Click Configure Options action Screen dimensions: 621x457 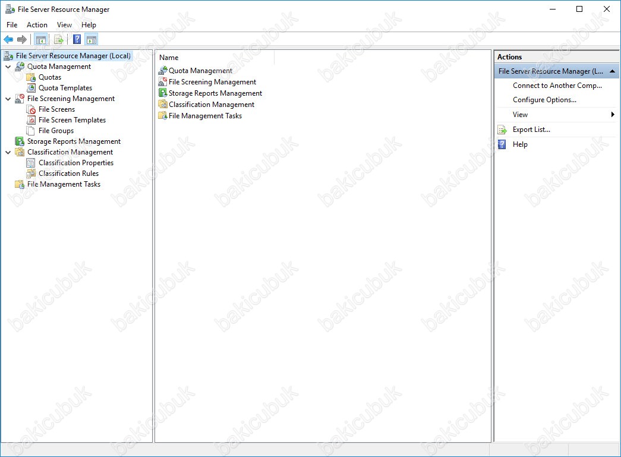click(544, 100)
